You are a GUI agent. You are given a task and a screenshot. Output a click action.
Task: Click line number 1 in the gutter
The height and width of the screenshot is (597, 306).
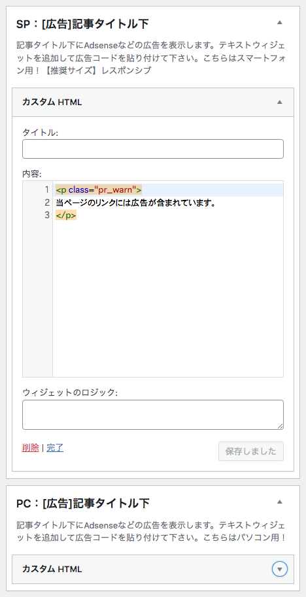coord(47,189)
